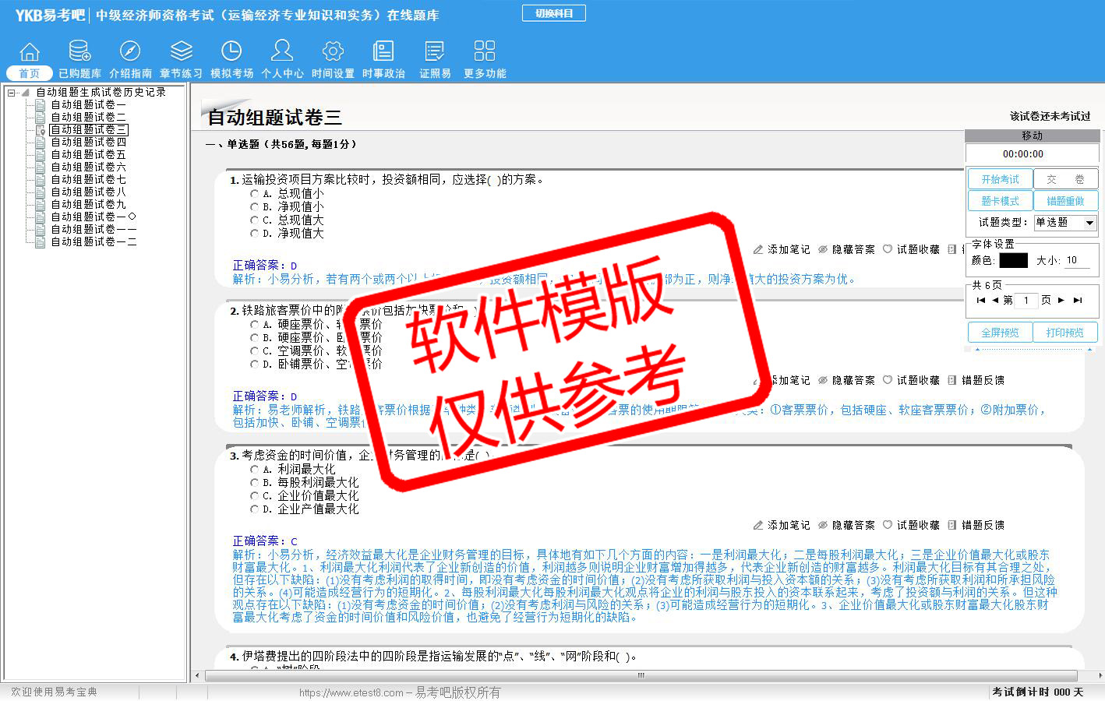Select 自动组题试卷五 in the tree
Viewport: 1105px width, 701px height.
coord(88,154)
